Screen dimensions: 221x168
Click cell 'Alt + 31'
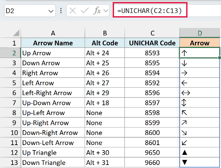pyautogui.click(x=105, y=163)
